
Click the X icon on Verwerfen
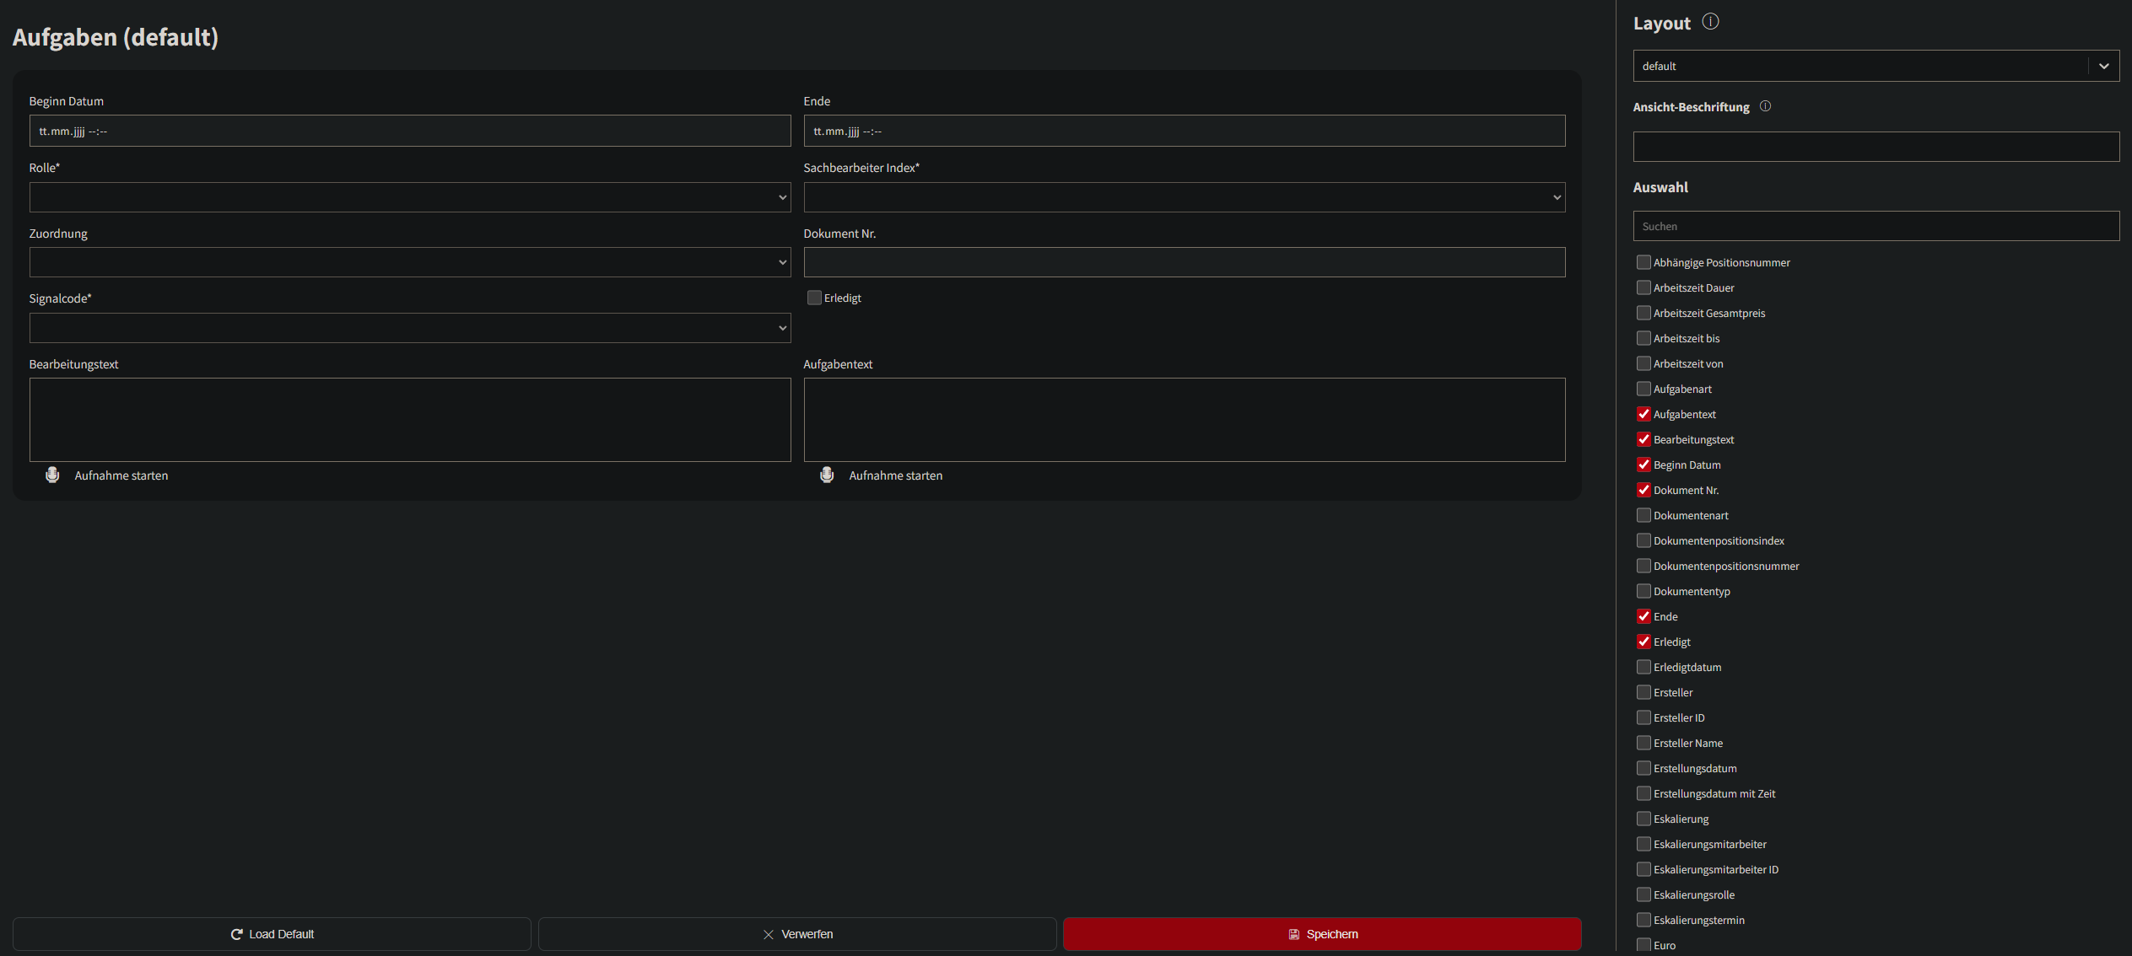click(x=768, y=934)
